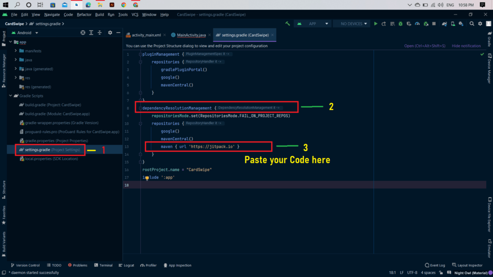Click the hammer Make Project icon
Image resolution: width=493 pixels, height=277 pixels.
(x=287, y=24)
